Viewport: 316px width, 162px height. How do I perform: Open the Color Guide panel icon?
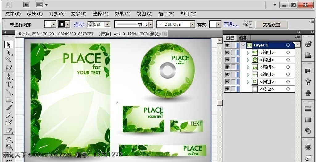click(x=308, y=55)
